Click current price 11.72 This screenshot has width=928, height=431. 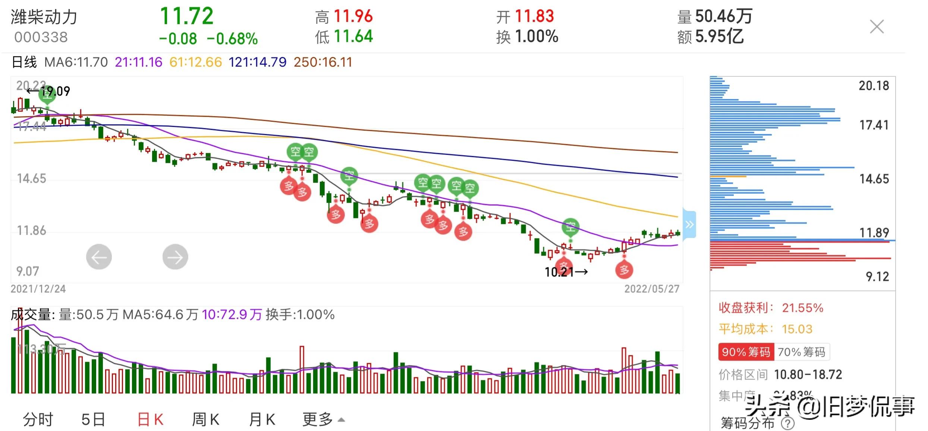pos(186,16)
